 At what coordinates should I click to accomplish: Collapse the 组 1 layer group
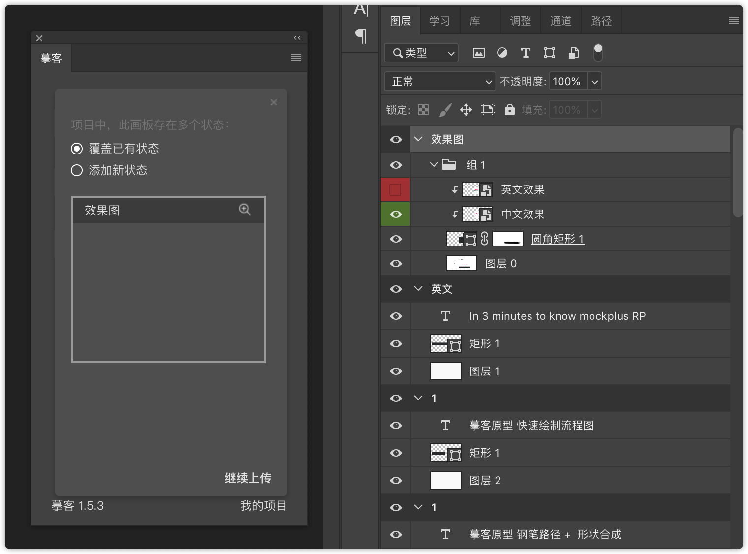[434, 165]
